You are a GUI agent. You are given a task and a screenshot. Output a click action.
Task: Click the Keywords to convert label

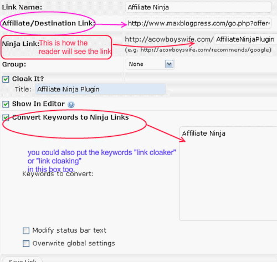tap(58, 174)
